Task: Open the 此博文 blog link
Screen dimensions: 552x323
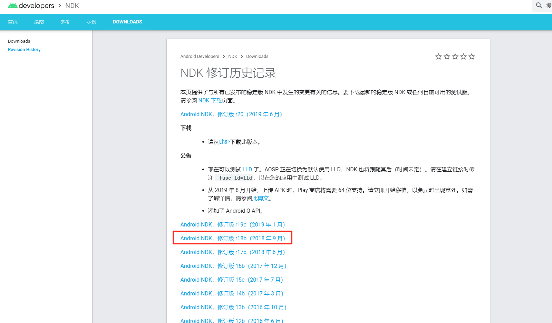Action: [260, 199]
